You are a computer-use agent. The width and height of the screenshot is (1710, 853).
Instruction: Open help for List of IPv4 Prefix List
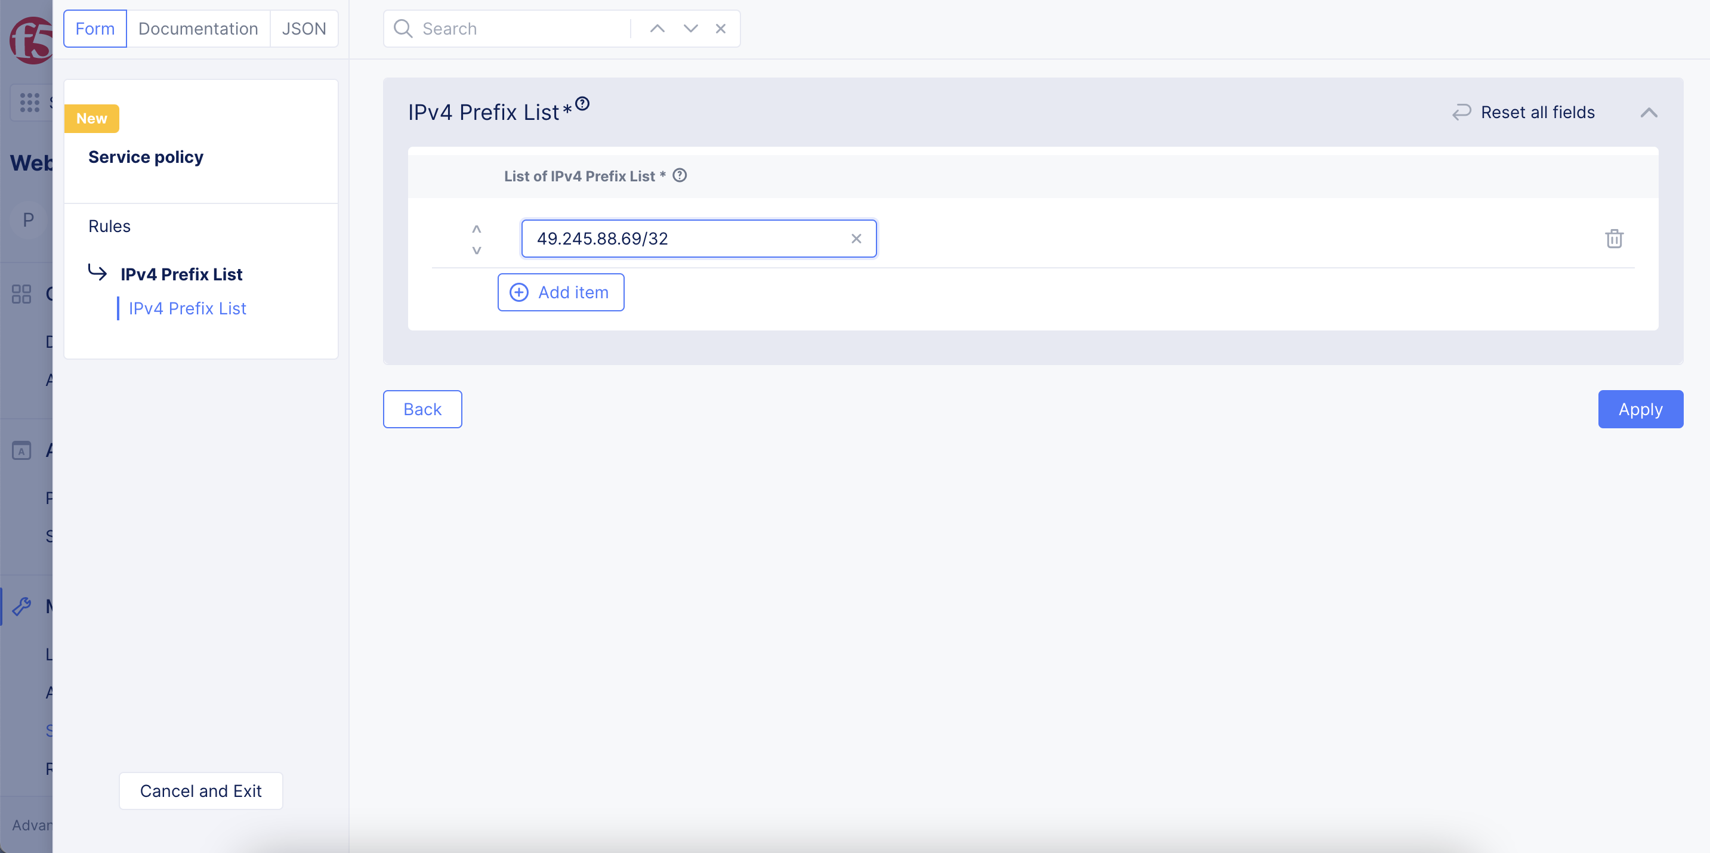pyautogui.click(x=680, y=175)
